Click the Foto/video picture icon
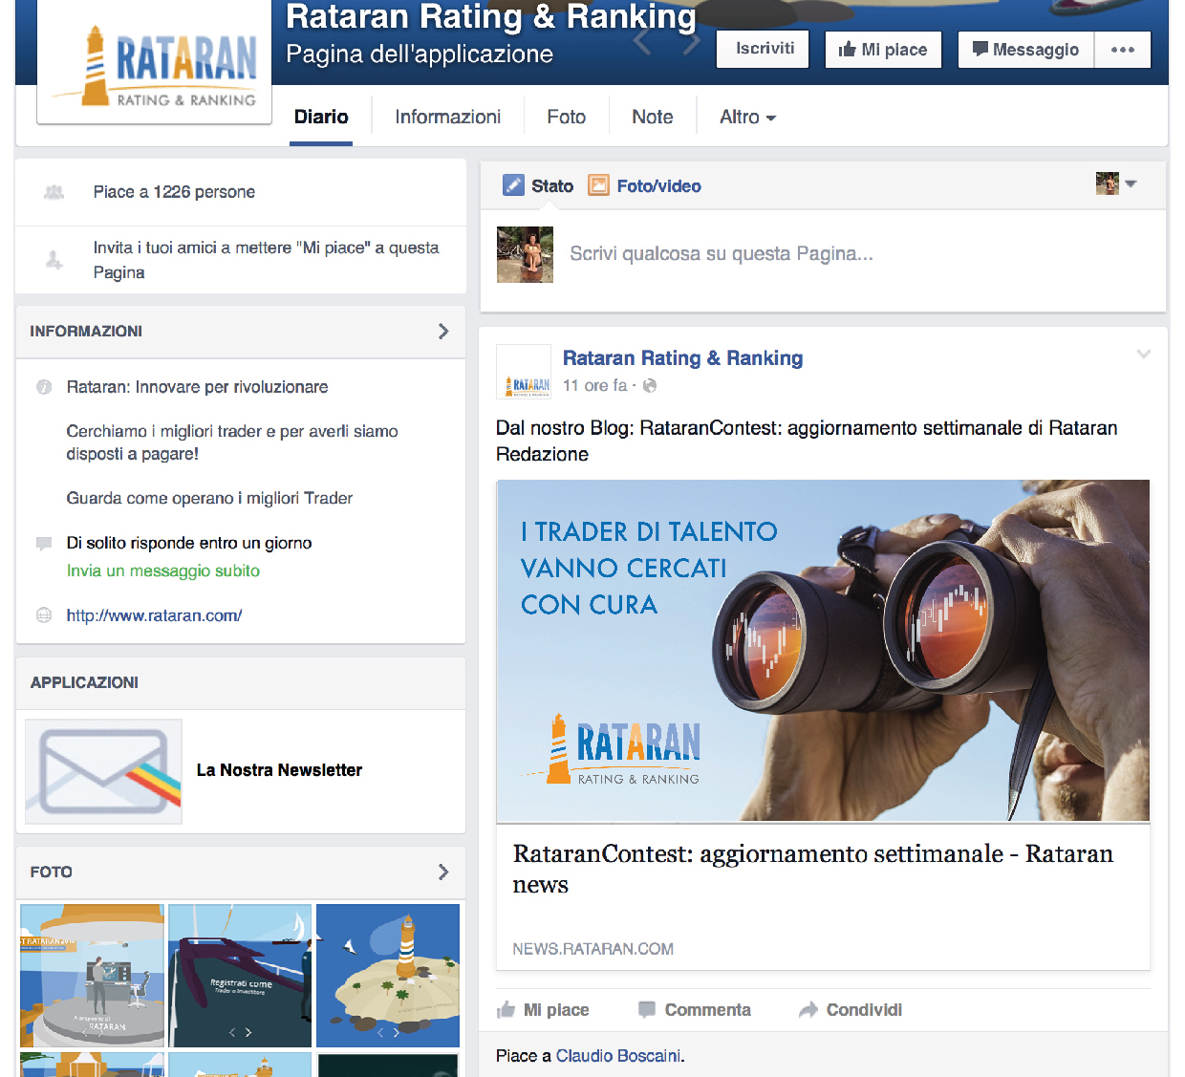Image resolution: width=1185 pixels, height=1077 pixels. [598, 185]
